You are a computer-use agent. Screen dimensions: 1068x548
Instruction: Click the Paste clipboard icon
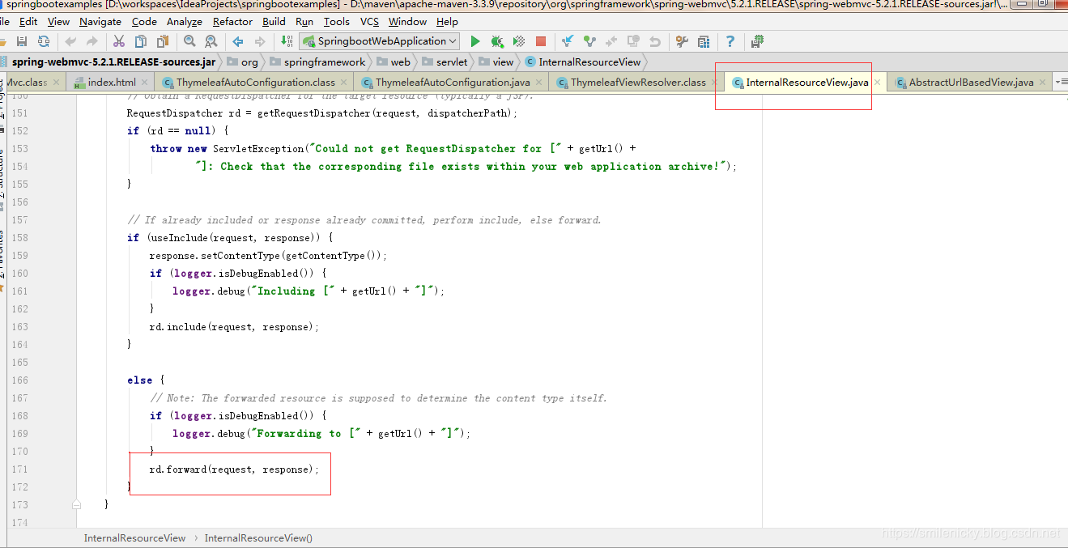point(163,41)
